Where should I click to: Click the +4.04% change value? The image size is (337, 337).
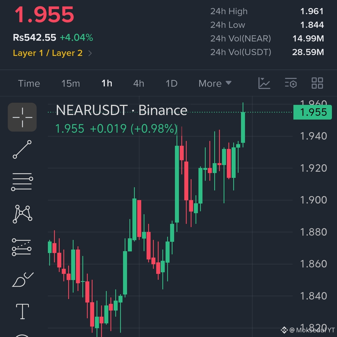tap(76, 37)
